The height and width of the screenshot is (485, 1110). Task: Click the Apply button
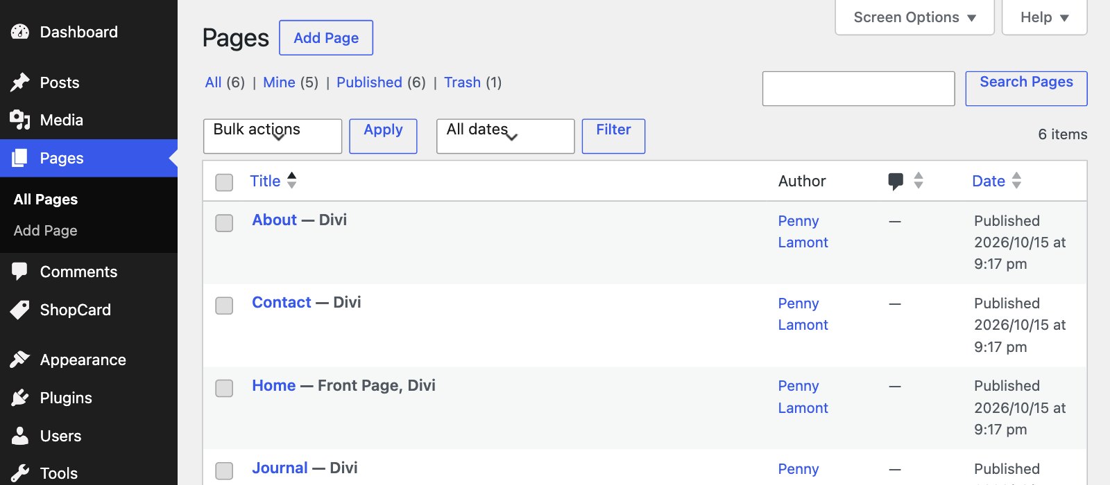(383, 136)
